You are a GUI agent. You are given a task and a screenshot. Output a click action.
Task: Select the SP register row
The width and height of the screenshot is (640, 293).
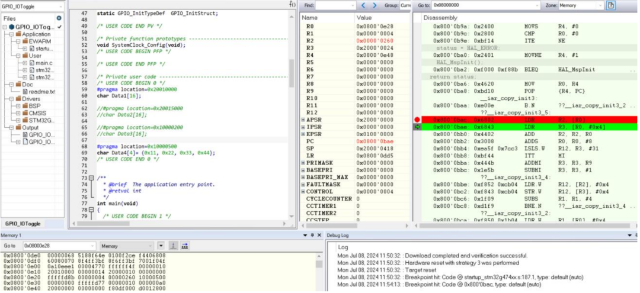tap(355, 149)
